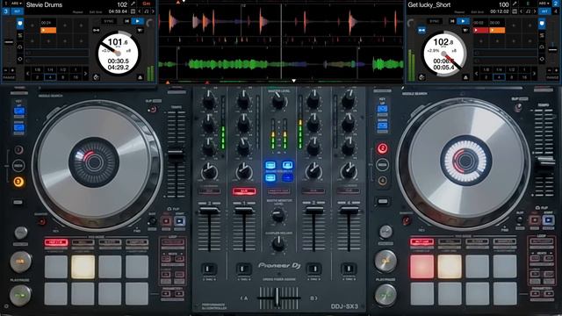
Task: Open the edit grid pencil icon on Stevie Drums deck
Action: click(133, 4)
